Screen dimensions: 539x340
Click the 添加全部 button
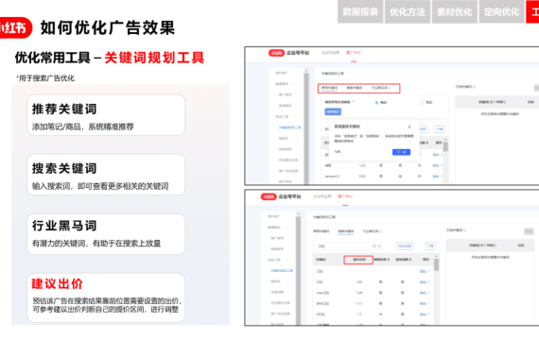[405, 246]
